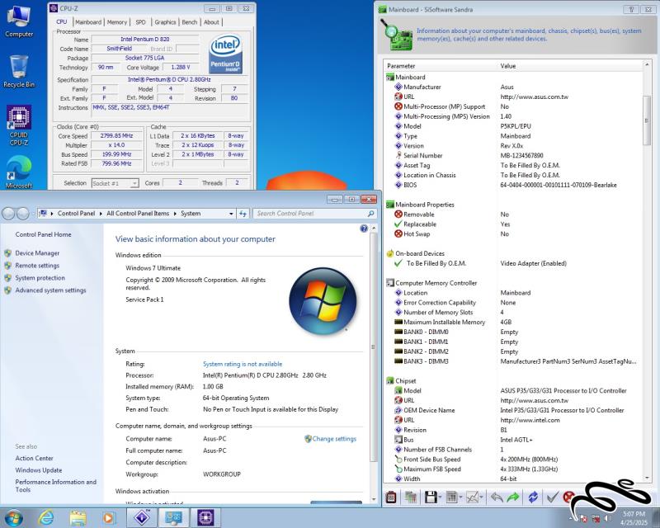Open the SPD tab in CPU-Z
This screenshot has height=528, width=660.
[140, 22]
